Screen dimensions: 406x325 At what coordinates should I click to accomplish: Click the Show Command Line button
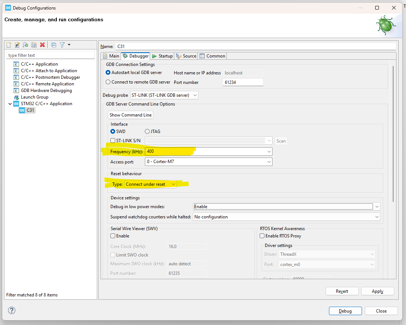pos(130,115)
